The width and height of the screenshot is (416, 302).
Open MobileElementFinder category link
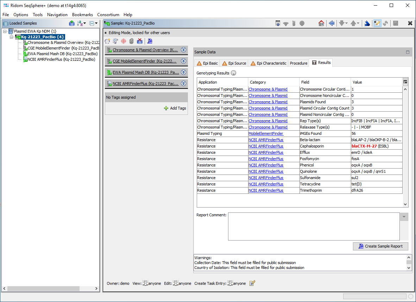(266, 133)
